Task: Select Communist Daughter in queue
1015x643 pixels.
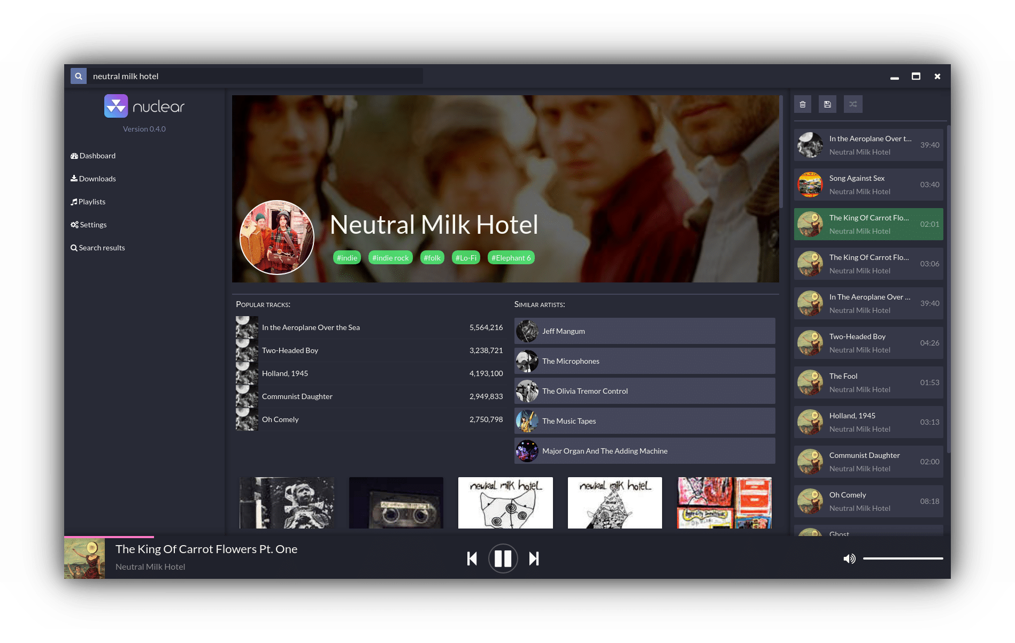Action: point(868,462)
